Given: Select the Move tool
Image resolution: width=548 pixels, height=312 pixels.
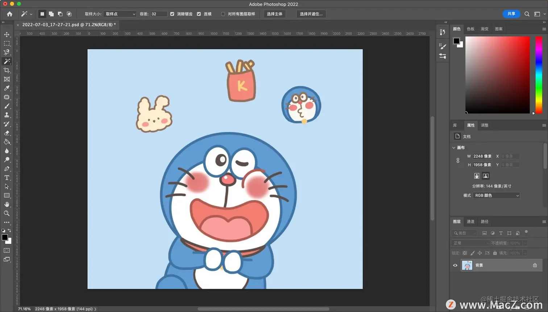Looking at the screenshot, I should tap(7, 34).
